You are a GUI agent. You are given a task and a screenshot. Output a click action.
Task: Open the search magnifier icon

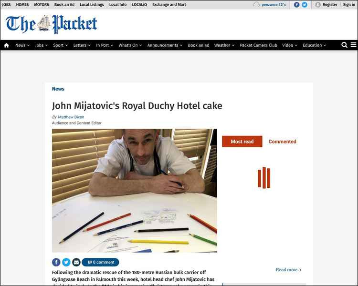pos(344,45)
